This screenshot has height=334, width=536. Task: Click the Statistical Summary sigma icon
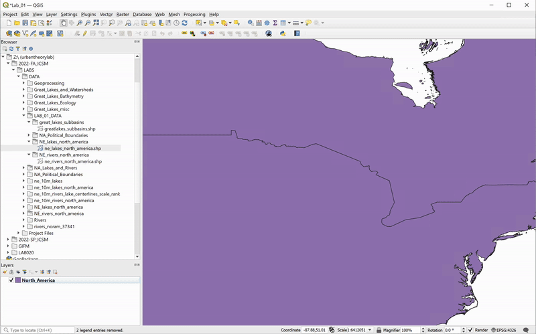pyautogui.click(x=275, y=23)
